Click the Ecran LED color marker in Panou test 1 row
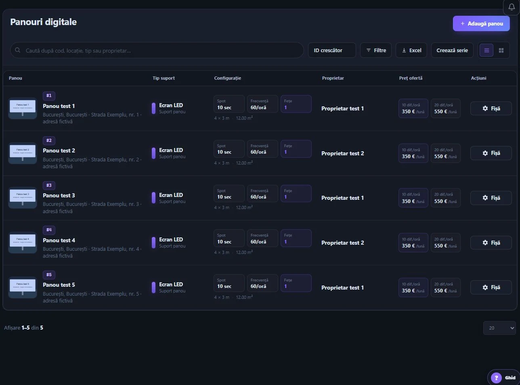Screen dimensions: 520x385 pos(153,108)
